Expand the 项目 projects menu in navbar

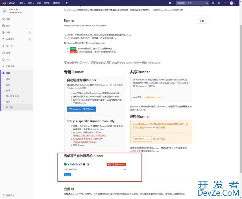point(22,3)
